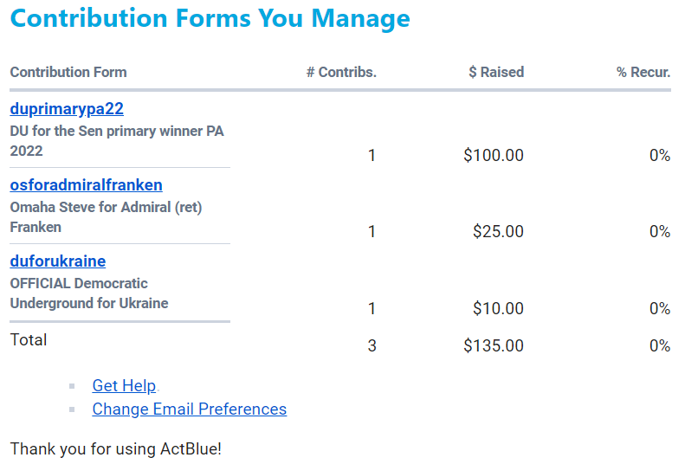This screenshot has height=464, width=685.
Task: Click the total contributions count of 3
Action: (x=372, y=346)
